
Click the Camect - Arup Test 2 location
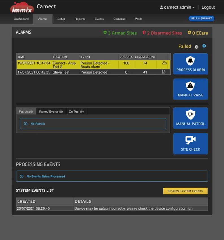[64, 65]
